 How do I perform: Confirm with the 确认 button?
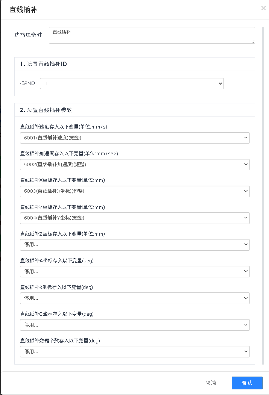click(x=247, y=383)
